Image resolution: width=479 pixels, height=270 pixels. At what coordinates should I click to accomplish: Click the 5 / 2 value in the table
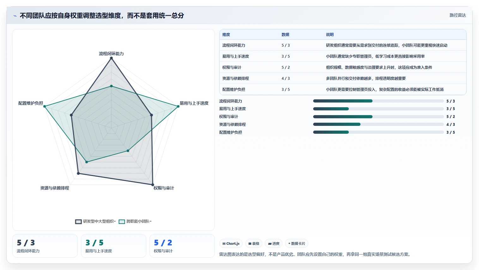tap(286, 67)
